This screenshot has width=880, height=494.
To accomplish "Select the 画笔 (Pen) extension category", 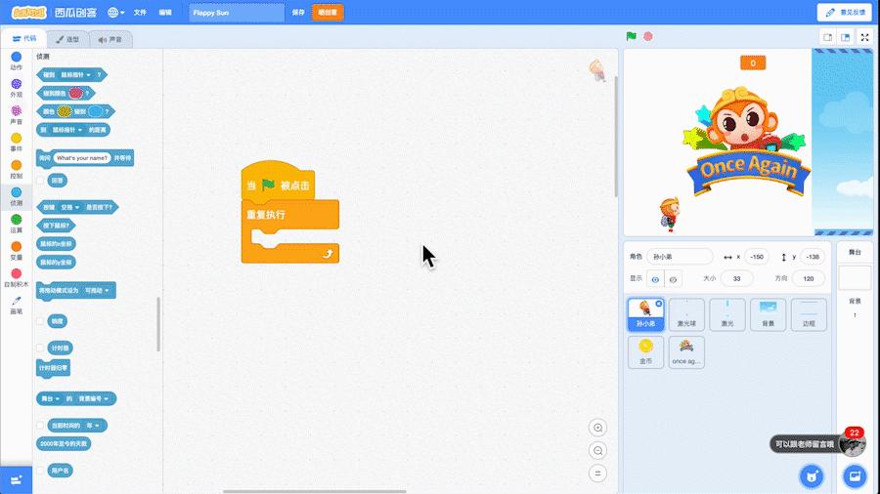I will pos(17,306).
